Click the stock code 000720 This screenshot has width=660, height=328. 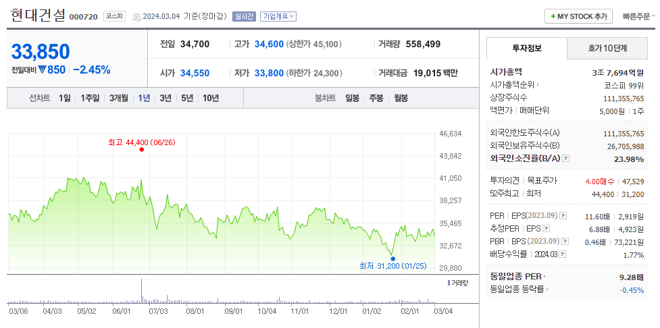point(83,17)
